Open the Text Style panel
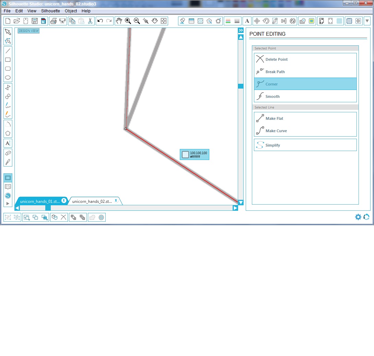 247,21
